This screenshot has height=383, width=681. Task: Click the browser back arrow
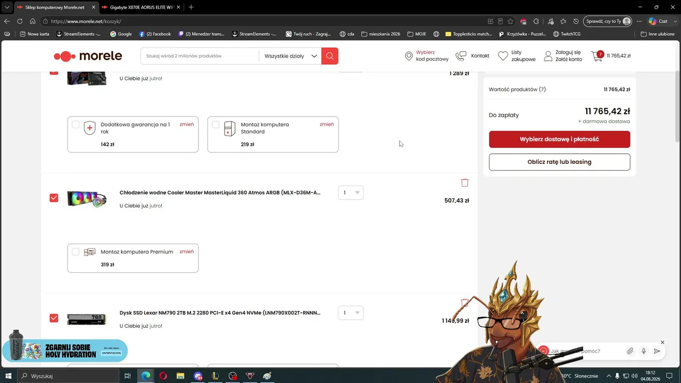(x=7, y=21)
